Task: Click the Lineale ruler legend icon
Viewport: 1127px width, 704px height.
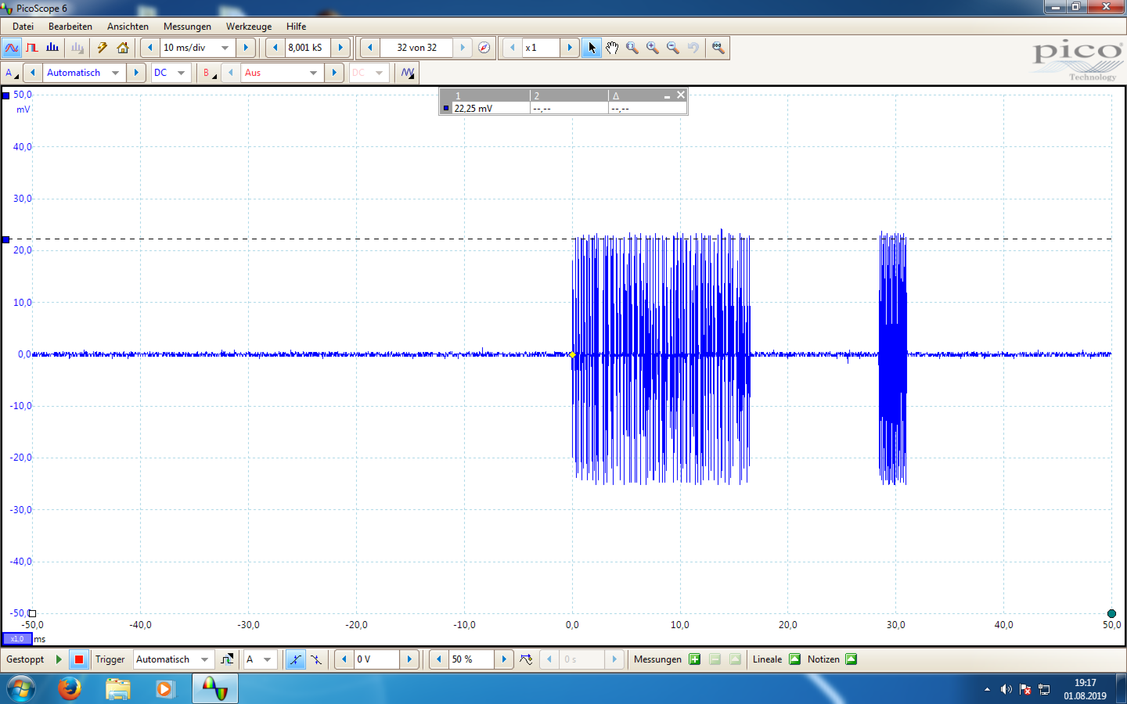Action: click(x=794, y=659)
